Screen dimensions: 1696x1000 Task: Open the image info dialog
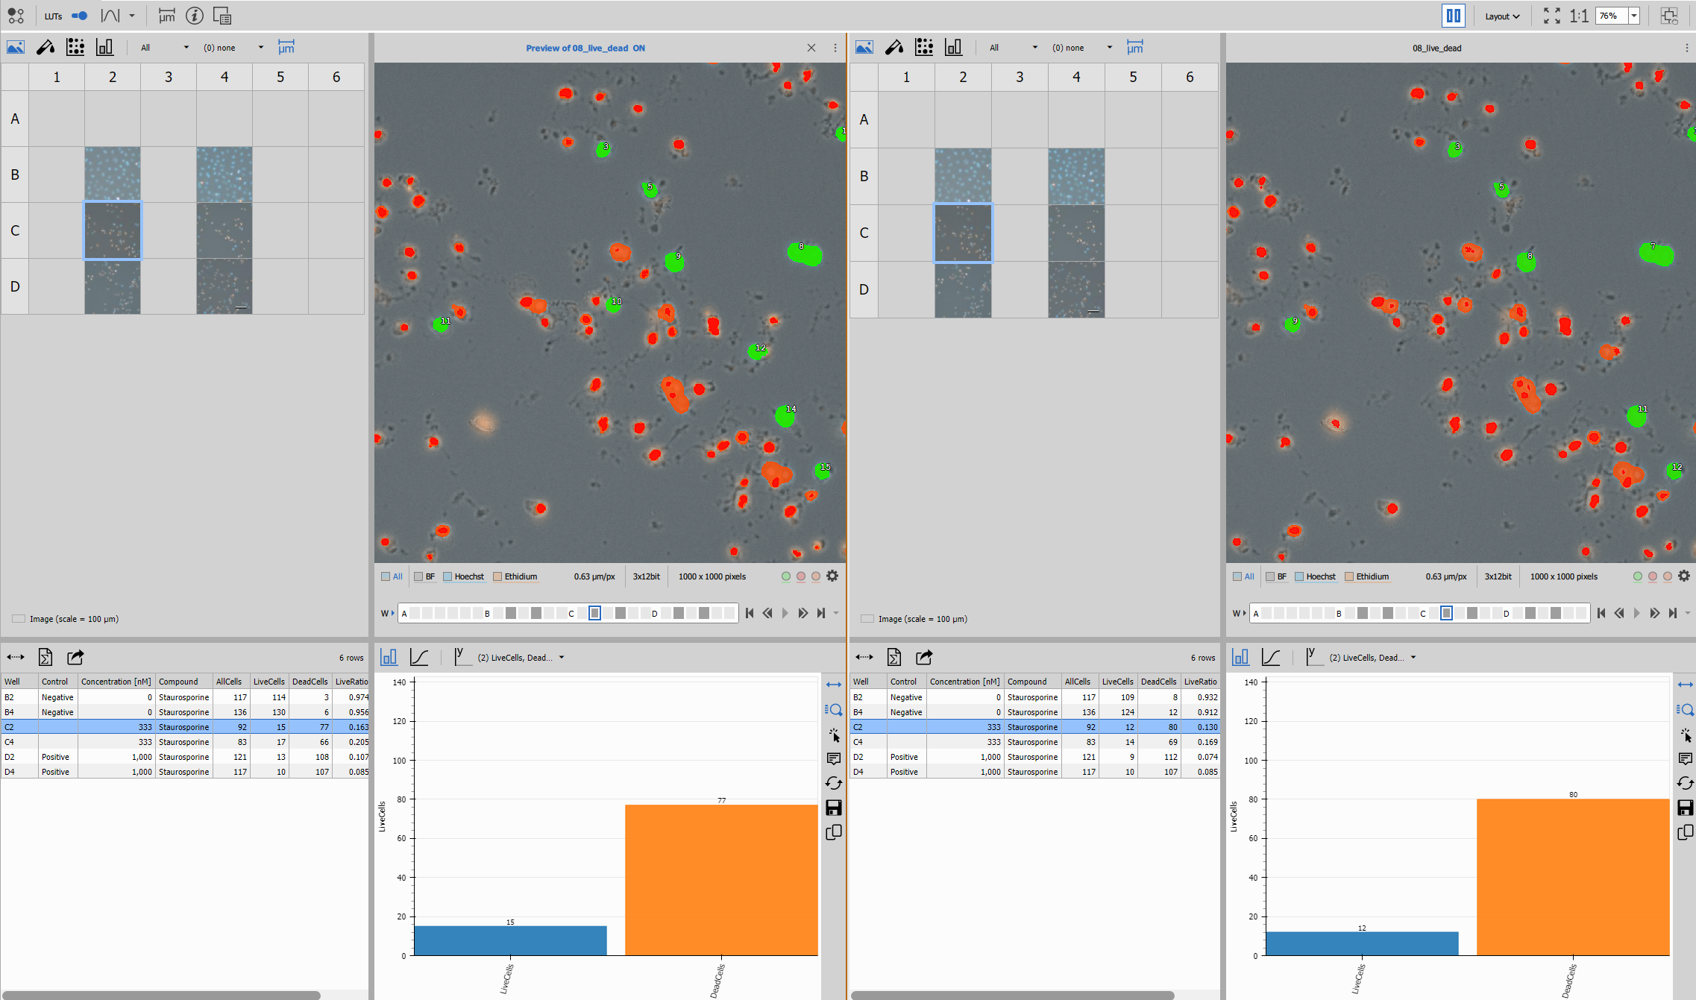coord(195,15)
